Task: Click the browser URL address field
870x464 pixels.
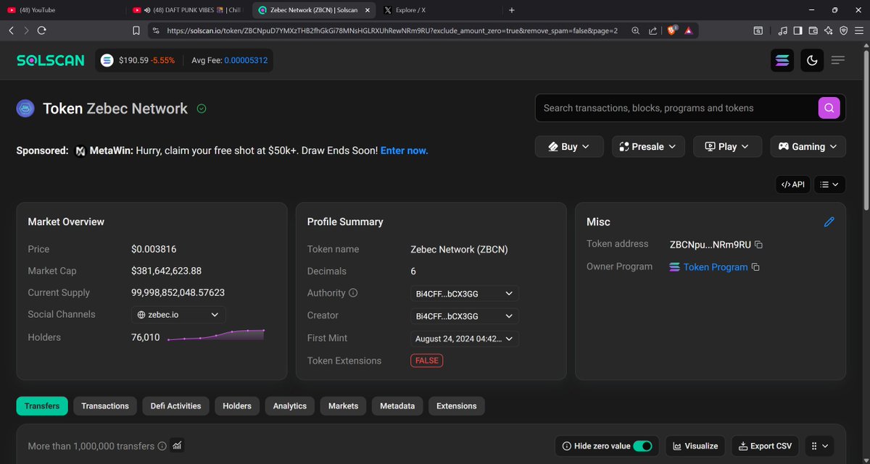Action: click(x=391, y=30)
